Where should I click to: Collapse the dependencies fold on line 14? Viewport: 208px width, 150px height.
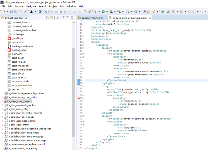[x=83, y=36]
